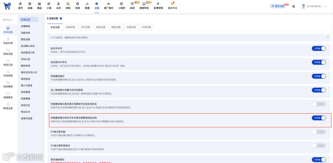Open 功能名称 in submenu
Image resolution: width=333 pixels, height=163 pixels.
(26, 33)
